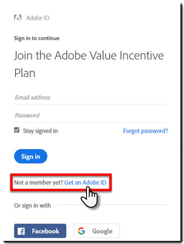Screen dimensions: 184x244
Task: Click the 'Not a member yet?' text
Action: coord(39,182)
